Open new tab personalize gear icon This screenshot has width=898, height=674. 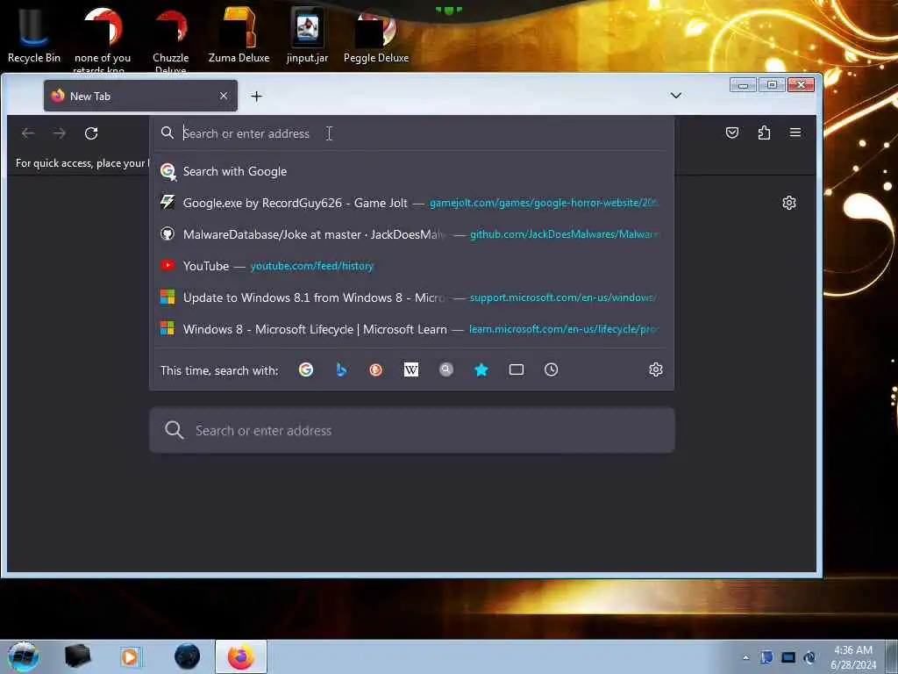pyautogui.click(x=789, y=203)
